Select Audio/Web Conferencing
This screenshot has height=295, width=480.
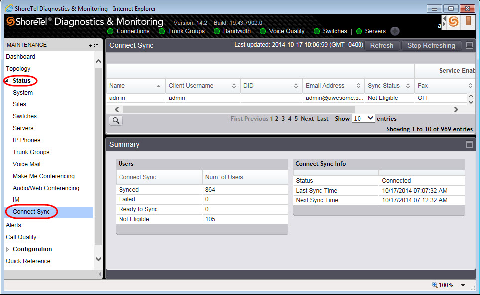pos(46,188)
